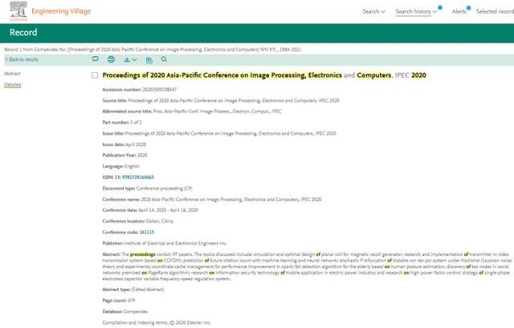Viewport: 514px width, 328px height.
Task: Open ISBN-13 link 9781728160665
Action: tap(137, 177)
